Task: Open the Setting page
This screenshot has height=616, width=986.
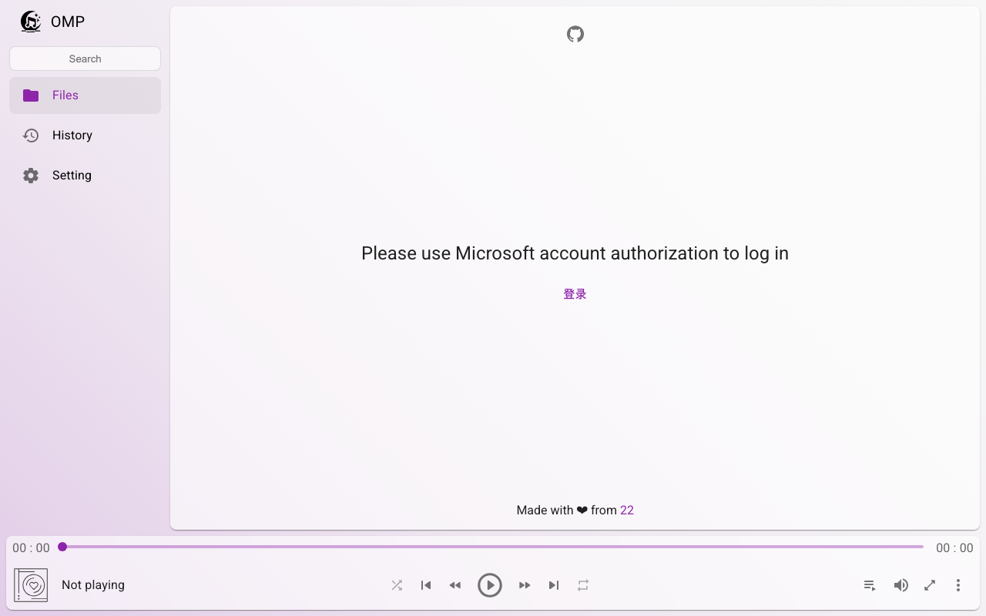Action: (x=85, y=176)
